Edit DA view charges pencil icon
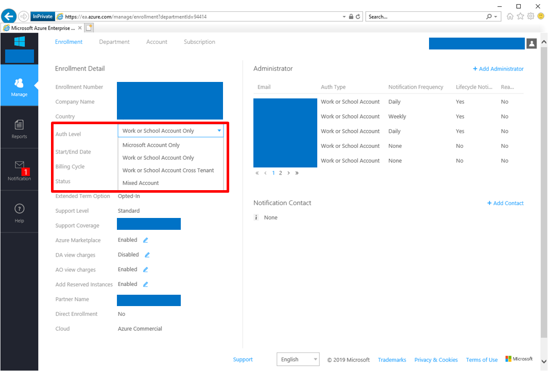 coord(147,255)
